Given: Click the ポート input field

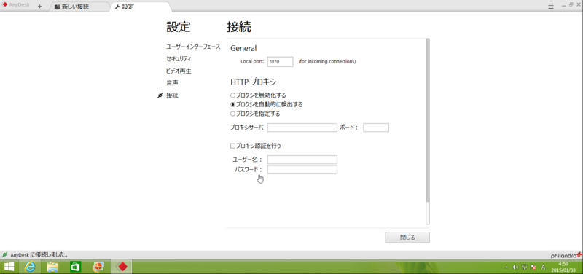Looking at the screenshot, I should [x=376, y=128].
